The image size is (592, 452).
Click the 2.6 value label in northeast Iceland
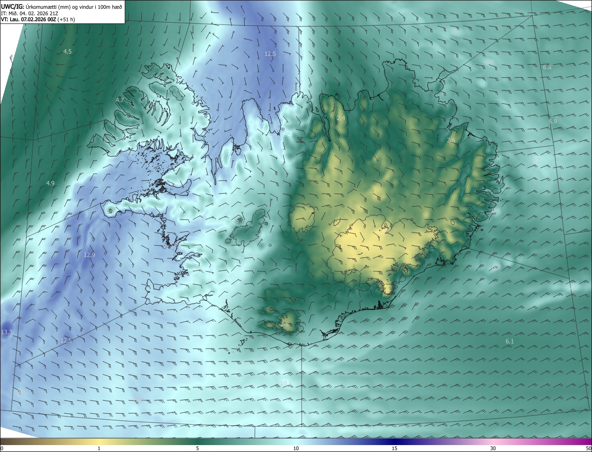pyautogui.click(x=451, y=140)
